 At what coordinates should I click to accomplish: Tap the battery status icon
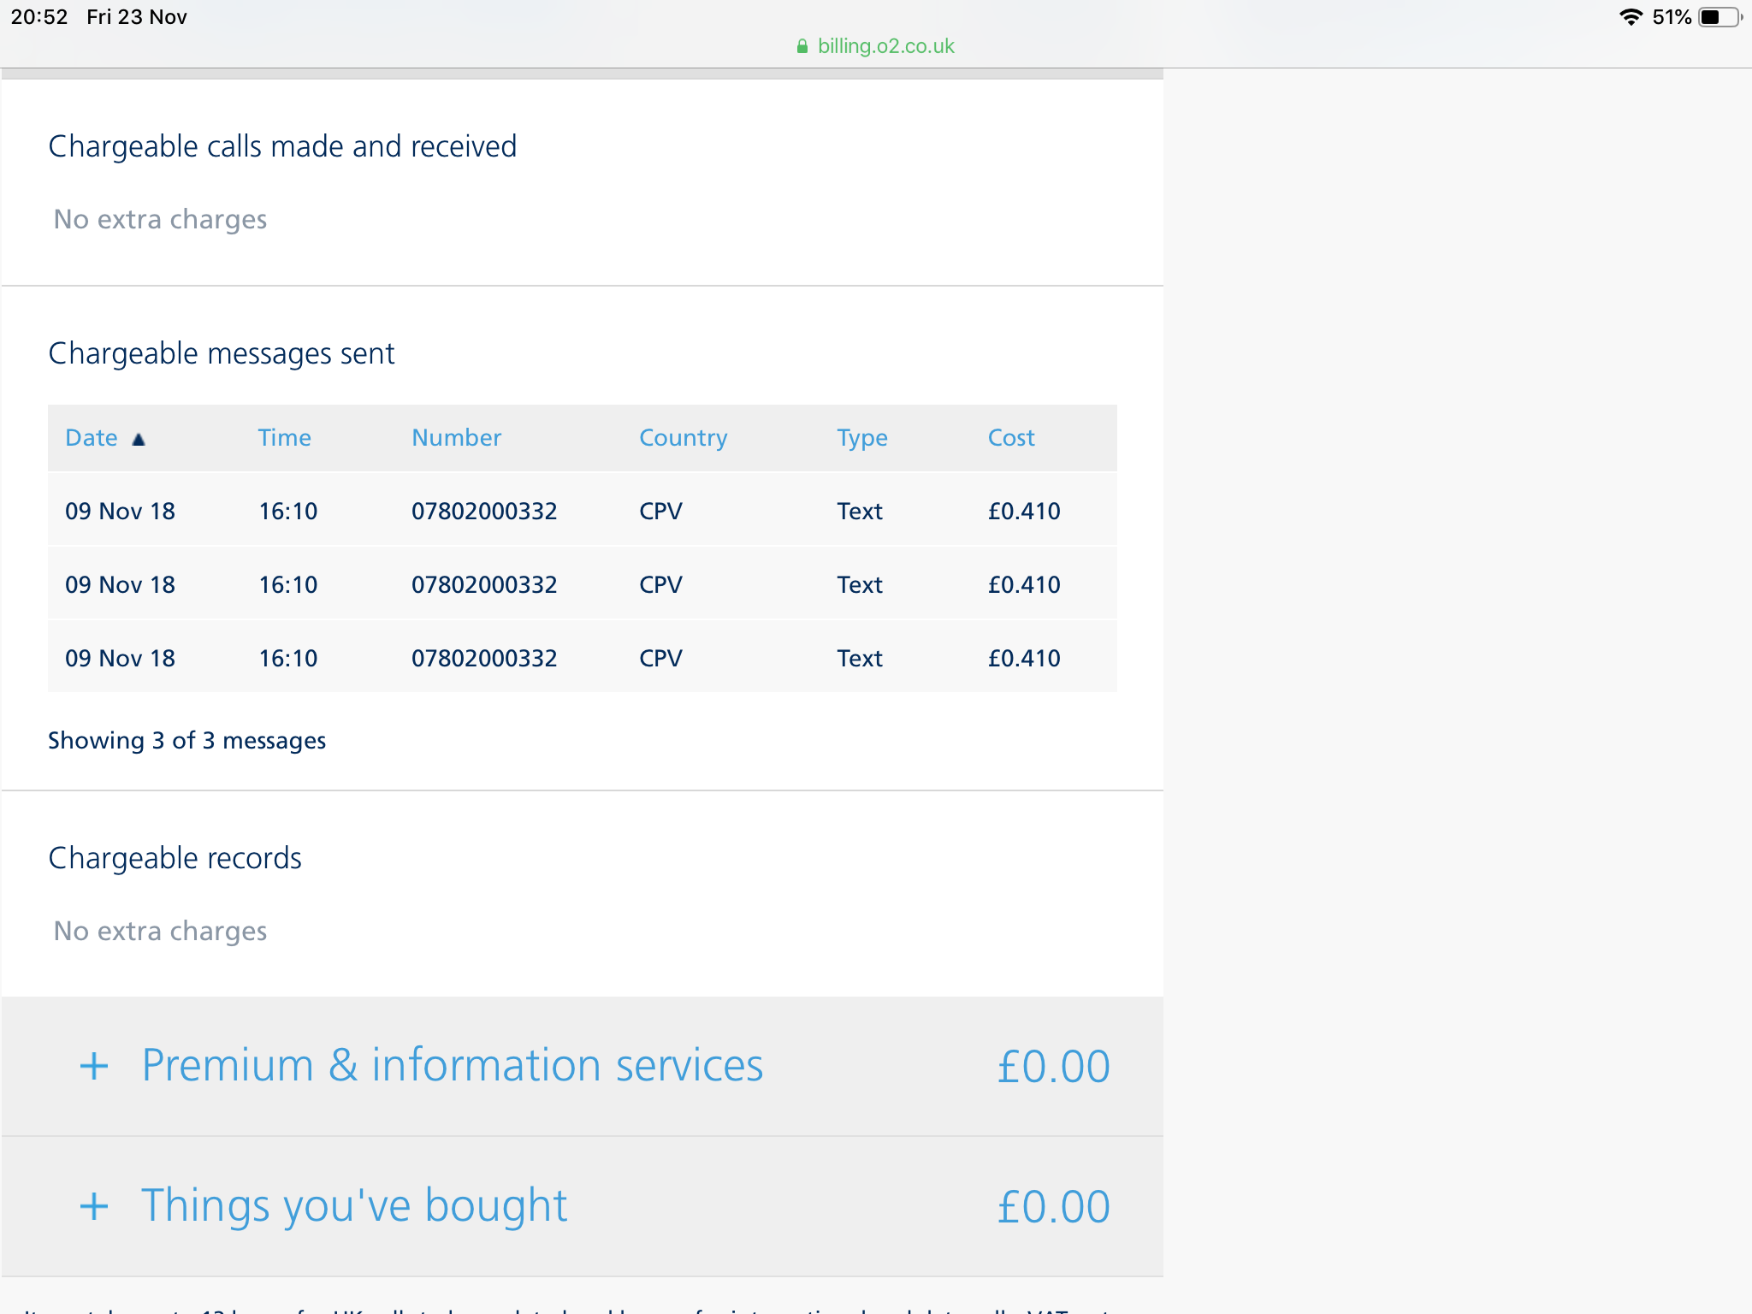click(1719, 17)
